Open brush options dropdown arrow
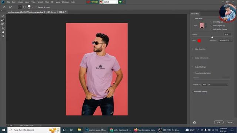 [x=32, y=7]
